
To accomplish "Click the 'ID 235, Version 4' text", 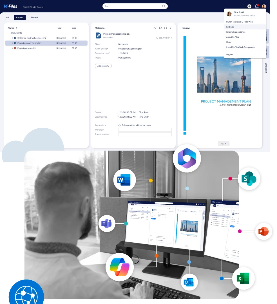I will click(164, 38).
